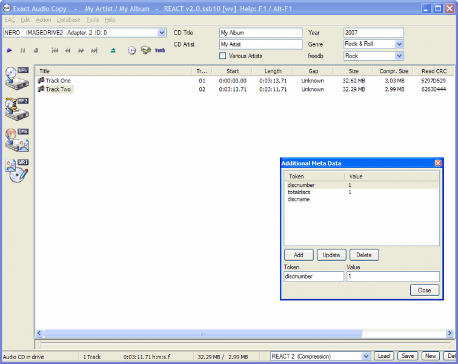This screenshot has width=458, height=364.
Task: Skip to next track with playback control
Action: 94,50
